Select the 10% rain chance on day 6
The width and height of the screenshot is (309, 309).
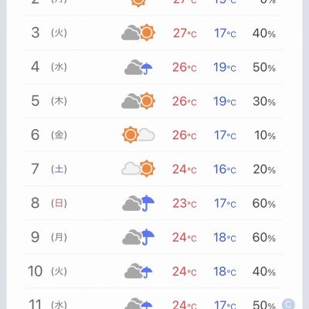click(x=265, y=135)
